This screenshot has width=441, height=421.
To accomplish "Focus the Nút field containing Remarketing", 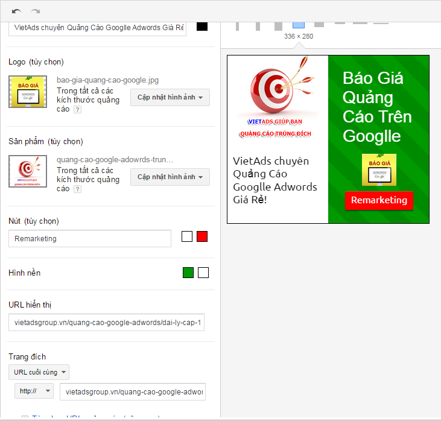I will coord(90,239).
